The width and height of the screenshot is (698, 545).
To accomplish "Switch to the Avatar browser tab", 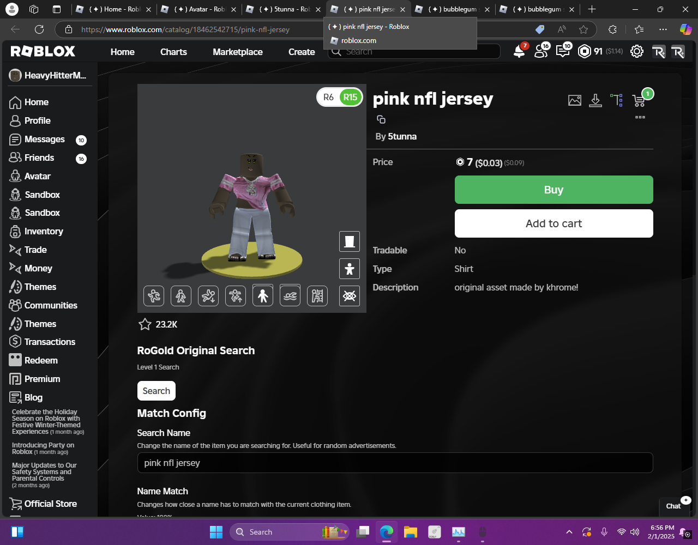I will [198, 9].
